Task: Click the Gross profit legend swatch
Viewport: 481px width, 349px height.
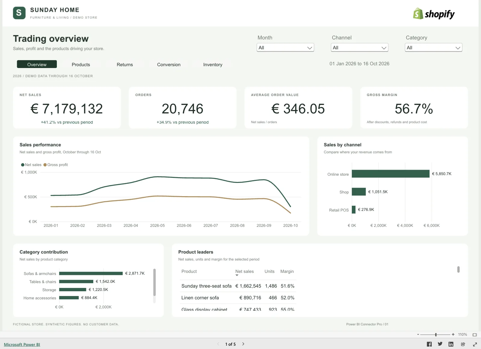Action: [x=45, y=165]
